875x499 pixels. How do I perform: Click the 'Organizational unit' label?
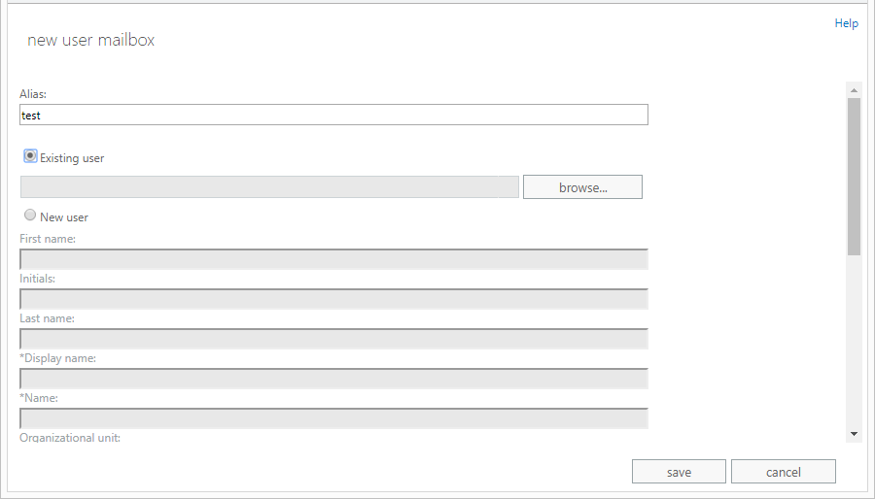coord(70,438)
